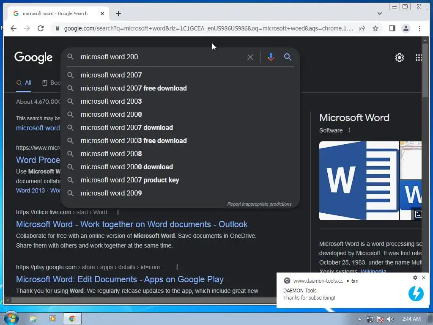Image resolution: width=433 pixels, height=325 pixels.
Task: Select suggestion microsoft word 2007
Action: click(x=180, y=75)
